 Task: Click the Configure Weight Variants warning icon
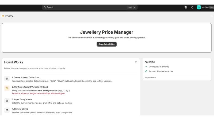[7, 88]
